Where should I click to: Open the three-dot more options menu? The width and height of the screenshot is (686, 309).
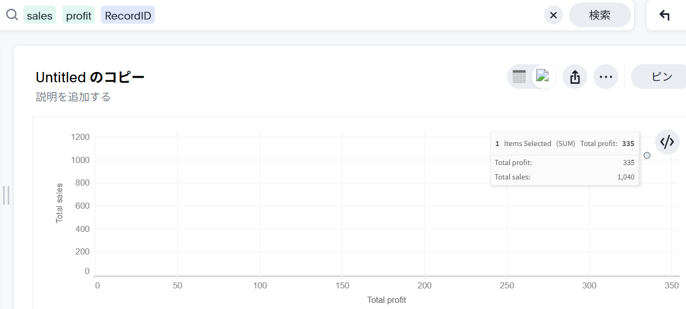[x=606, y=77]
